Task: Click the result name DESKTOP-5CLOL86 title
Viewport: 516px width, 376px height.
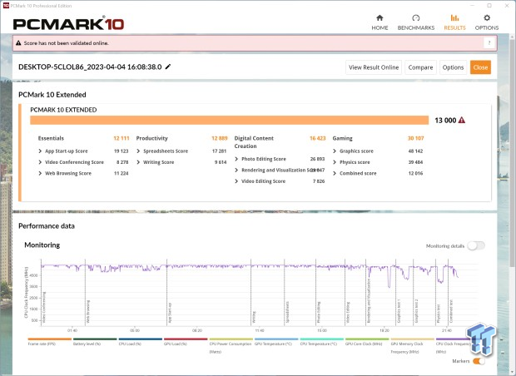Action: pyautogui.click(x=90, y=67)
